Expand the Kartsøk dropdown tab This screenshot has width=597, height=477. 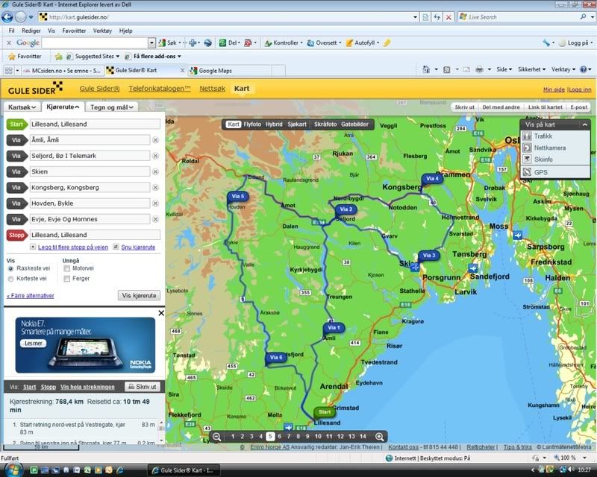[x=22, y=107]
